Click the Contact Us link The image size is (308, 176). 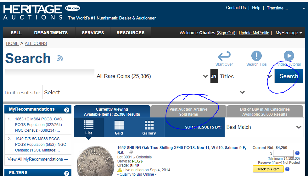tap(236, 8)
